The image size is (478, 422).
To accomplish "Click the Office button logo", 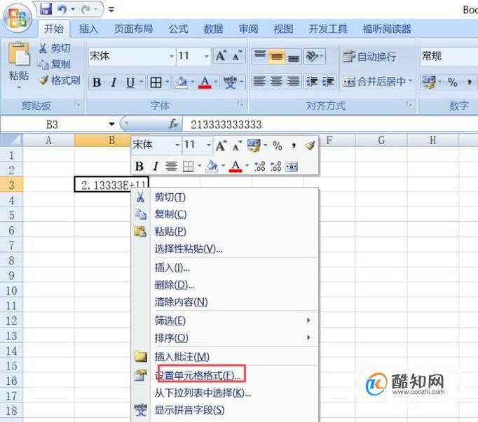I will coord(18,17).
